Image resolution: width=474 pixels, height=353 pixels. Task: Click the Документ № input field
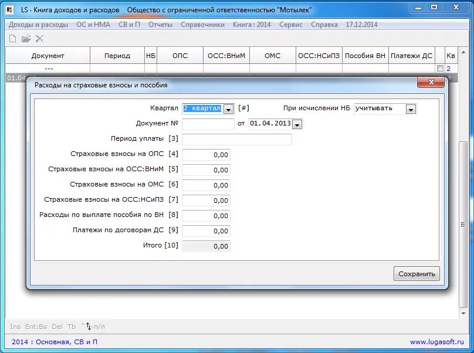[208, 124]
